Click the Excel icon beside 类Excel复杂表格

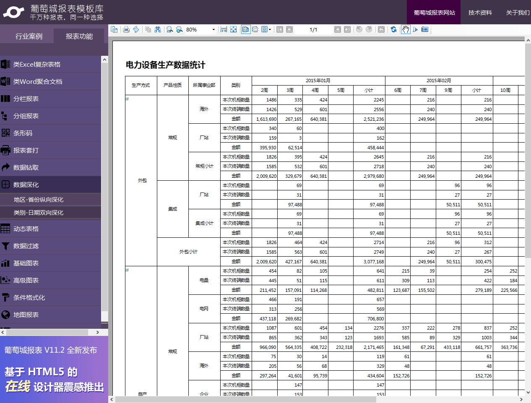(5, 64)
